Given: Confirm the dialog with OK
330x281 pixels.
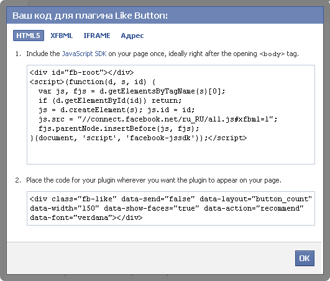Looking at the screenshot, I should click(305, 258).
